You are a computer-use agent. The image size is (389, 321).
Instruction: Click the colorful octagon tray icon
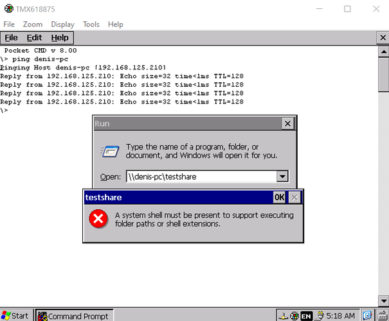(294, 316)
